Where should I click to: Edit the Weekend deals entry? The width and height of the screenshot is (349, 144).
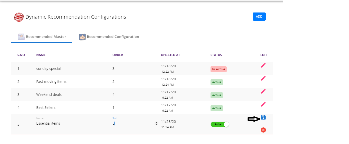click(263, 91)
